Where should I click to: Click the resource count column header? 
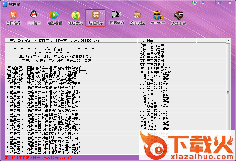pos(71,40)
